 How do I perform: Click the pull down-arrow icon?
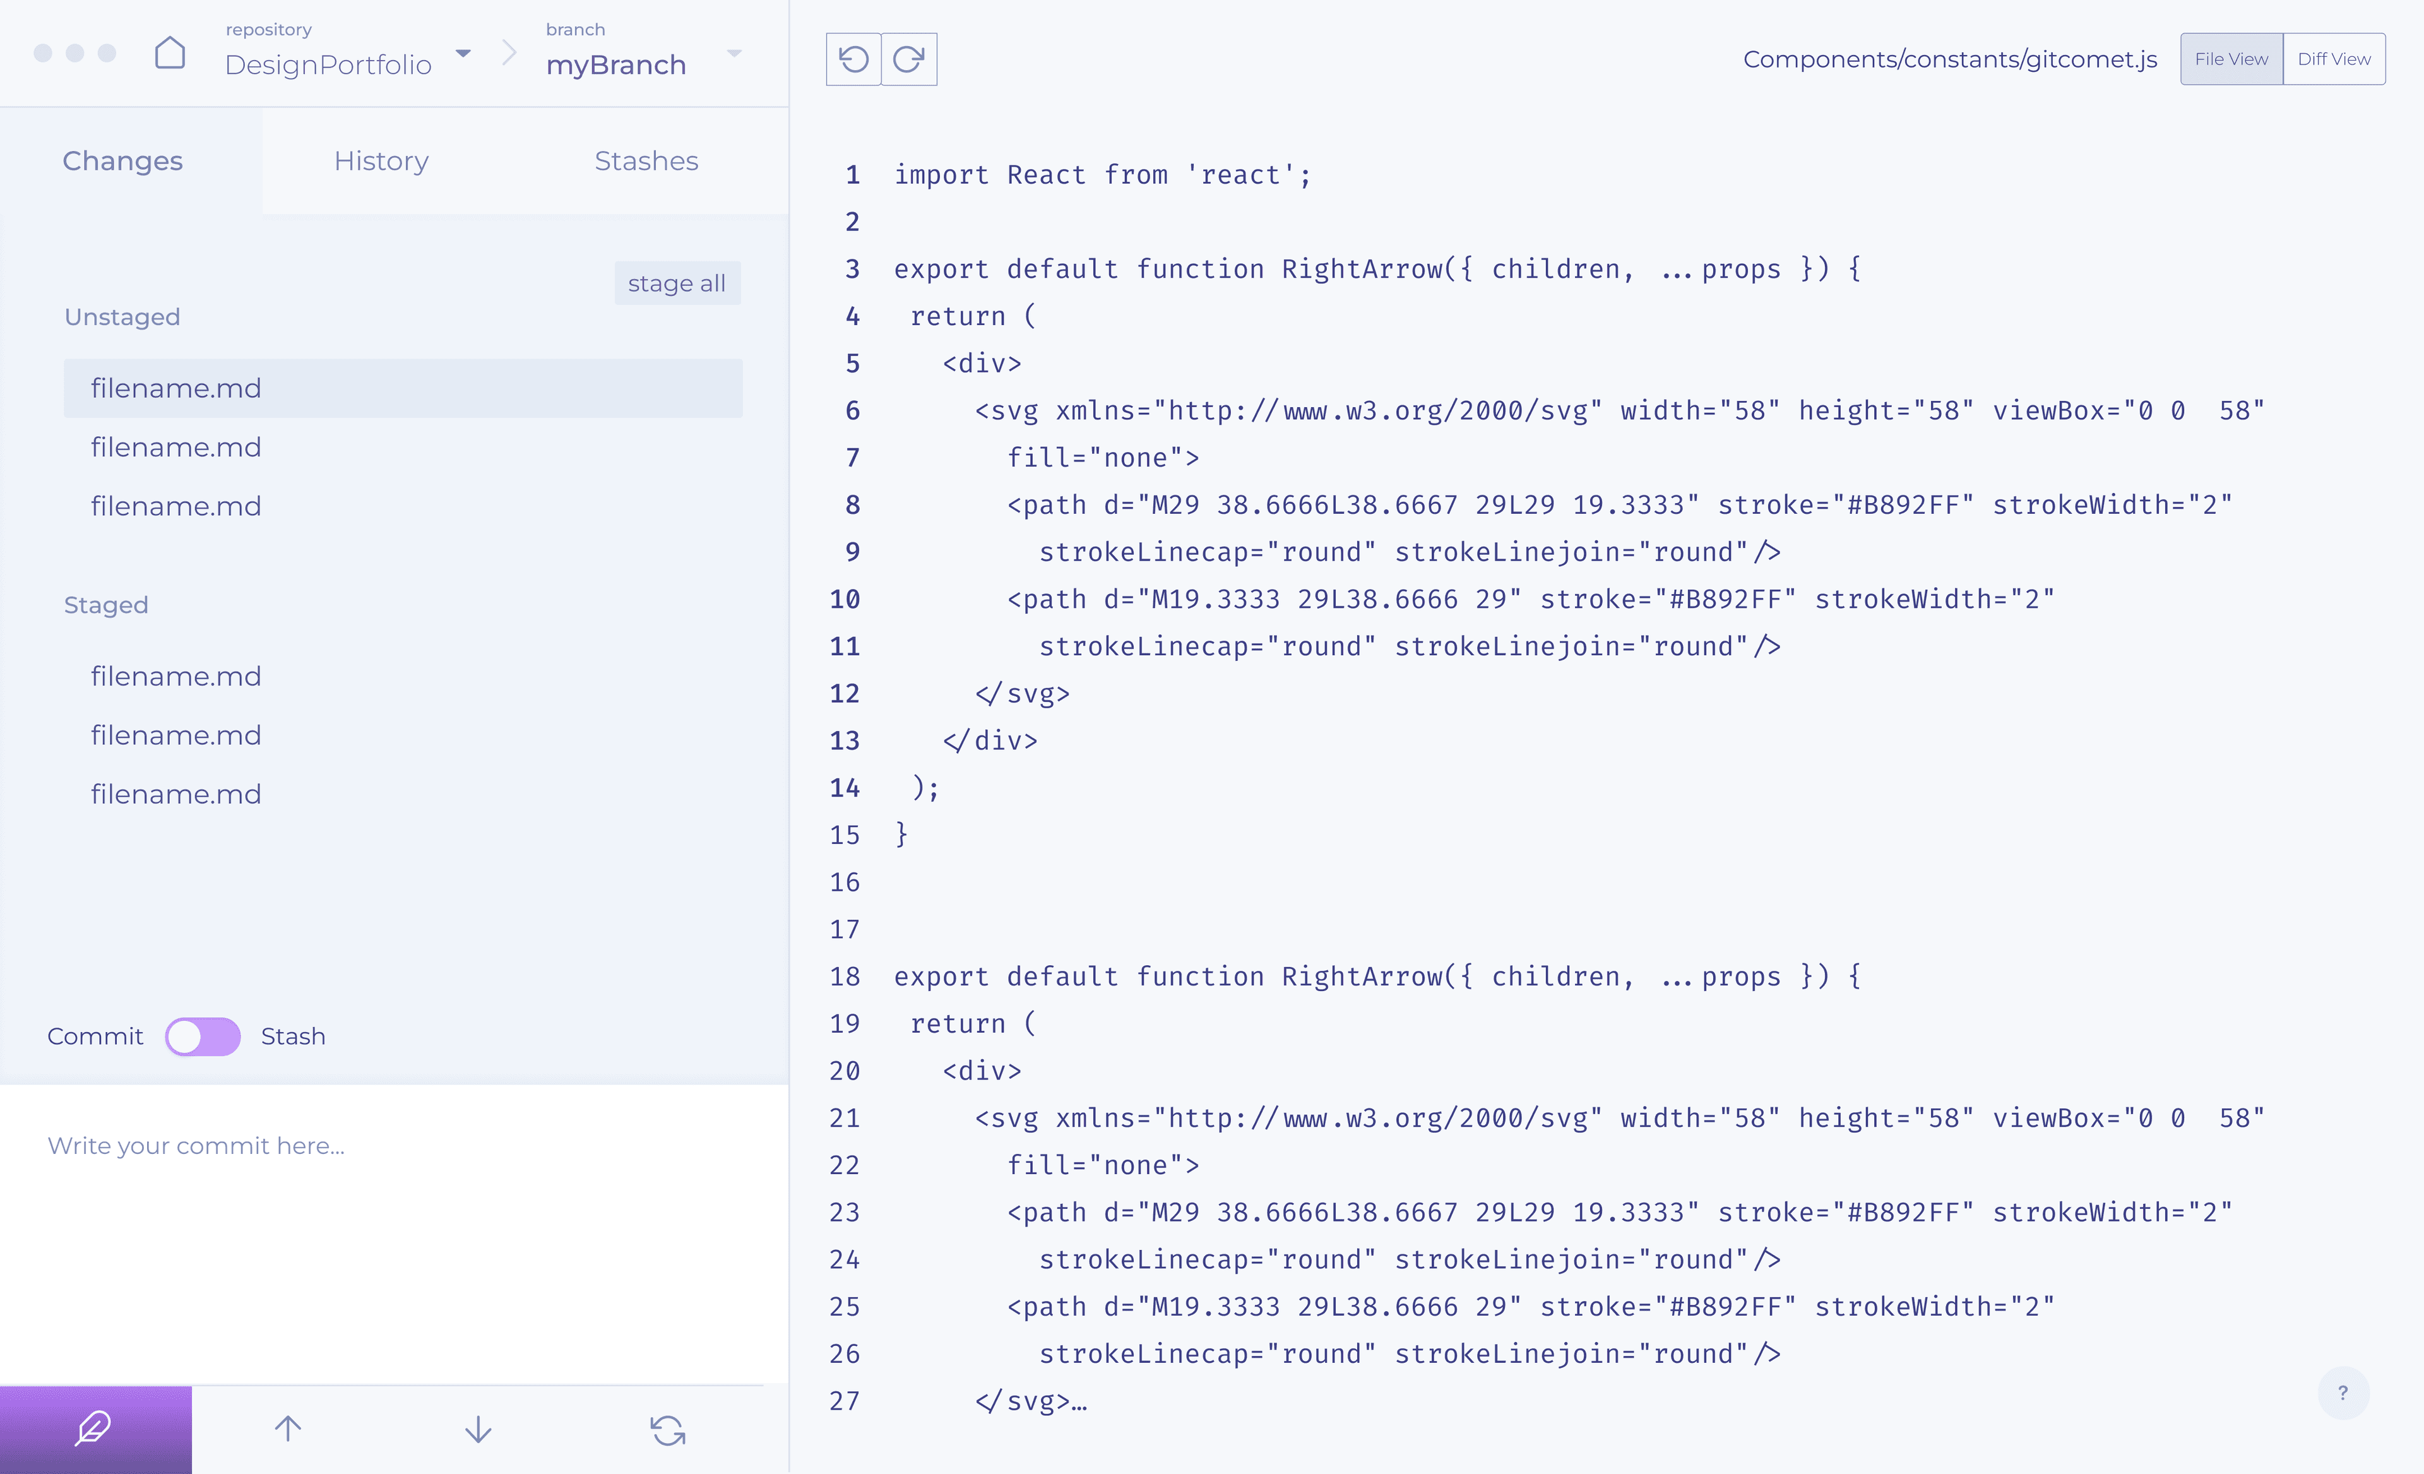(478, 1429)
